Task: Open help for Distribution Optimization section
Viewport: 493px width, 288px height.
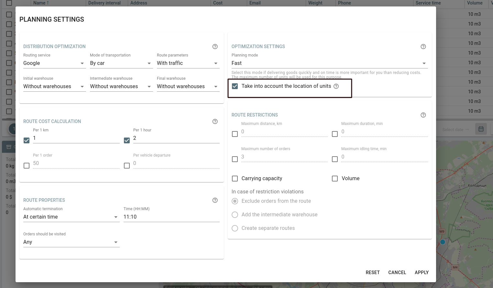Action: tap(215, 46)
